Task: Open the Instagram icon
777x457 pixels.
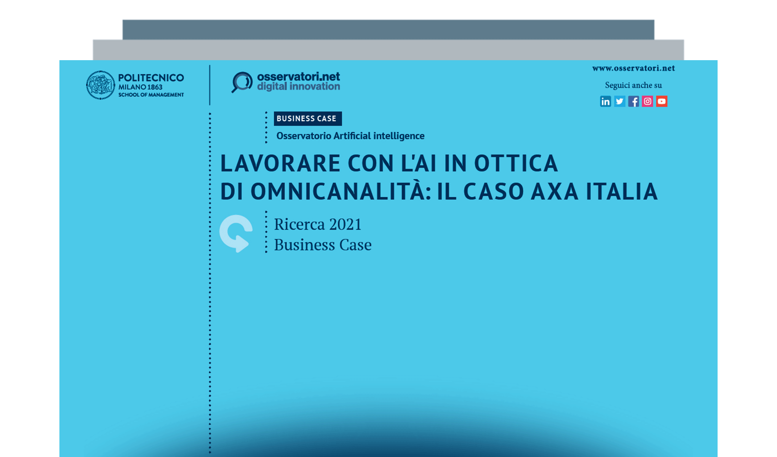Action: [x=647, y=101]
